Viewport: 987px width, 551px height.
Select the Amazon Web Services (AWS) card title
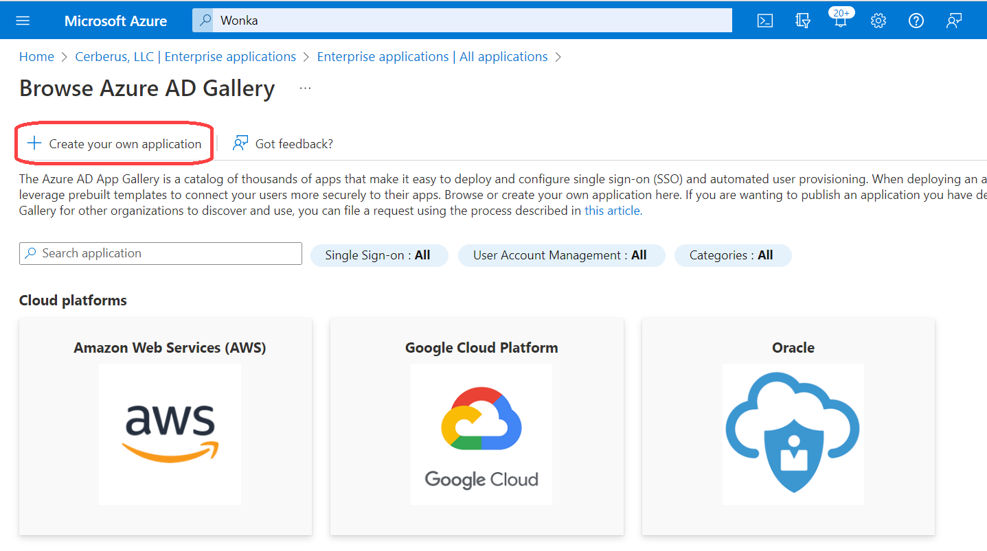(170, 348)
